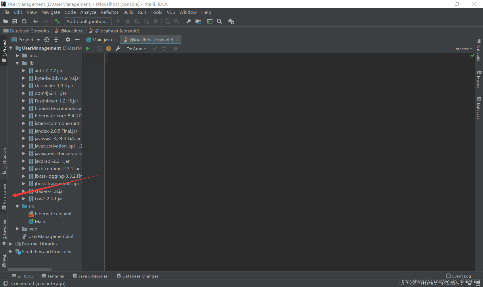Collapse the lib folder
This screenshot has width=483, height=287.
pos(17,63)
